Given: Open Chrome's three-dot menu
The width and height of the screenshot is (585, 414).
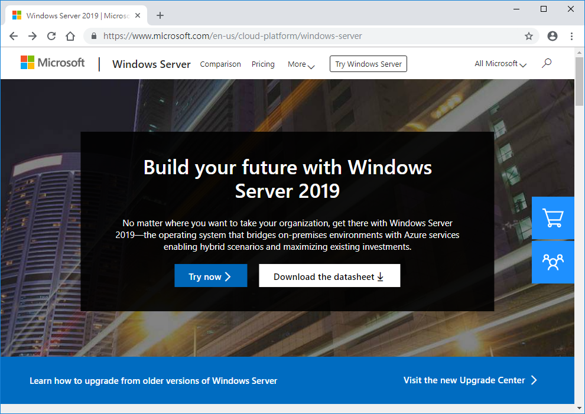Looking at the screenshot, I should pyautogui.click(x=571, y=36).
